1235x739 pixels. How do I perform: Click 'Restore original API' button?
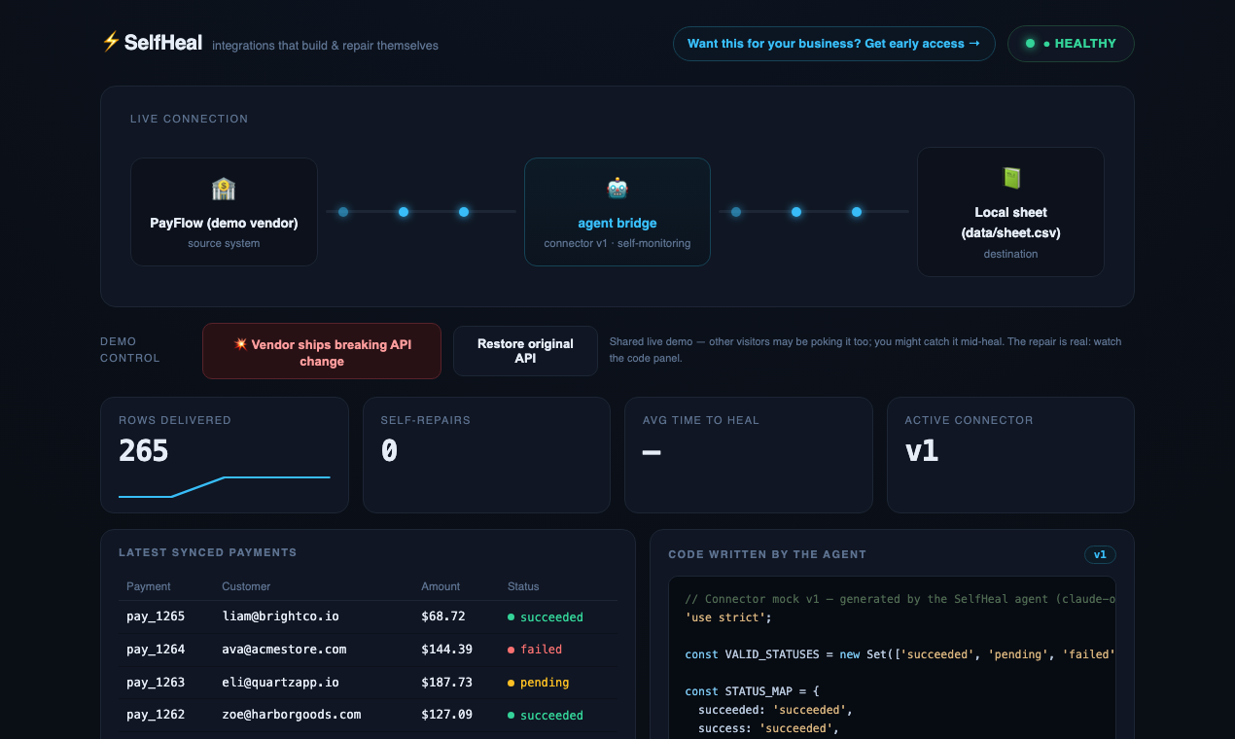coord(525,351)
